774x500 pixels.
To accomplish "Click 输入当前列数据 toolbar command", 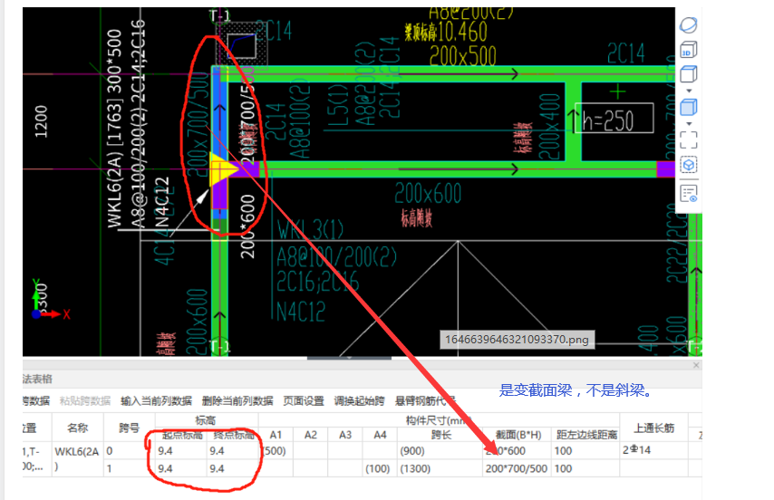I will tap(156, 401).
